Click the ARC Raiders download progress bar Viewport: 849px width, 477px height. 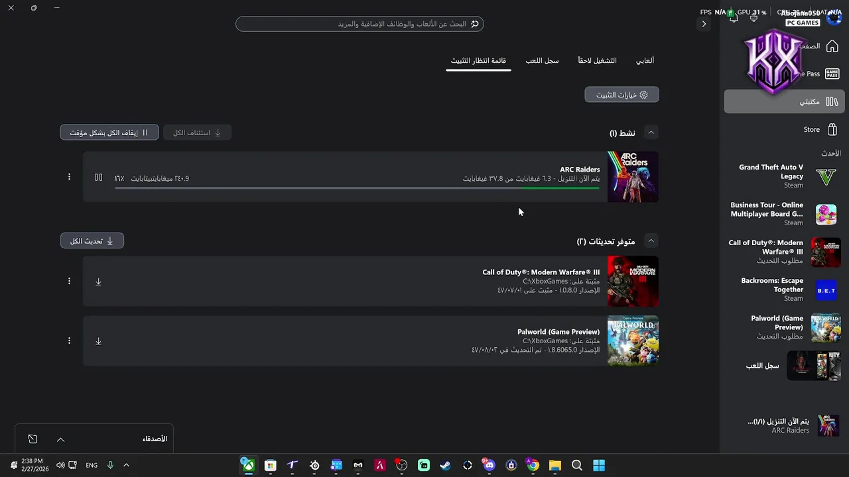coord(357,188)
